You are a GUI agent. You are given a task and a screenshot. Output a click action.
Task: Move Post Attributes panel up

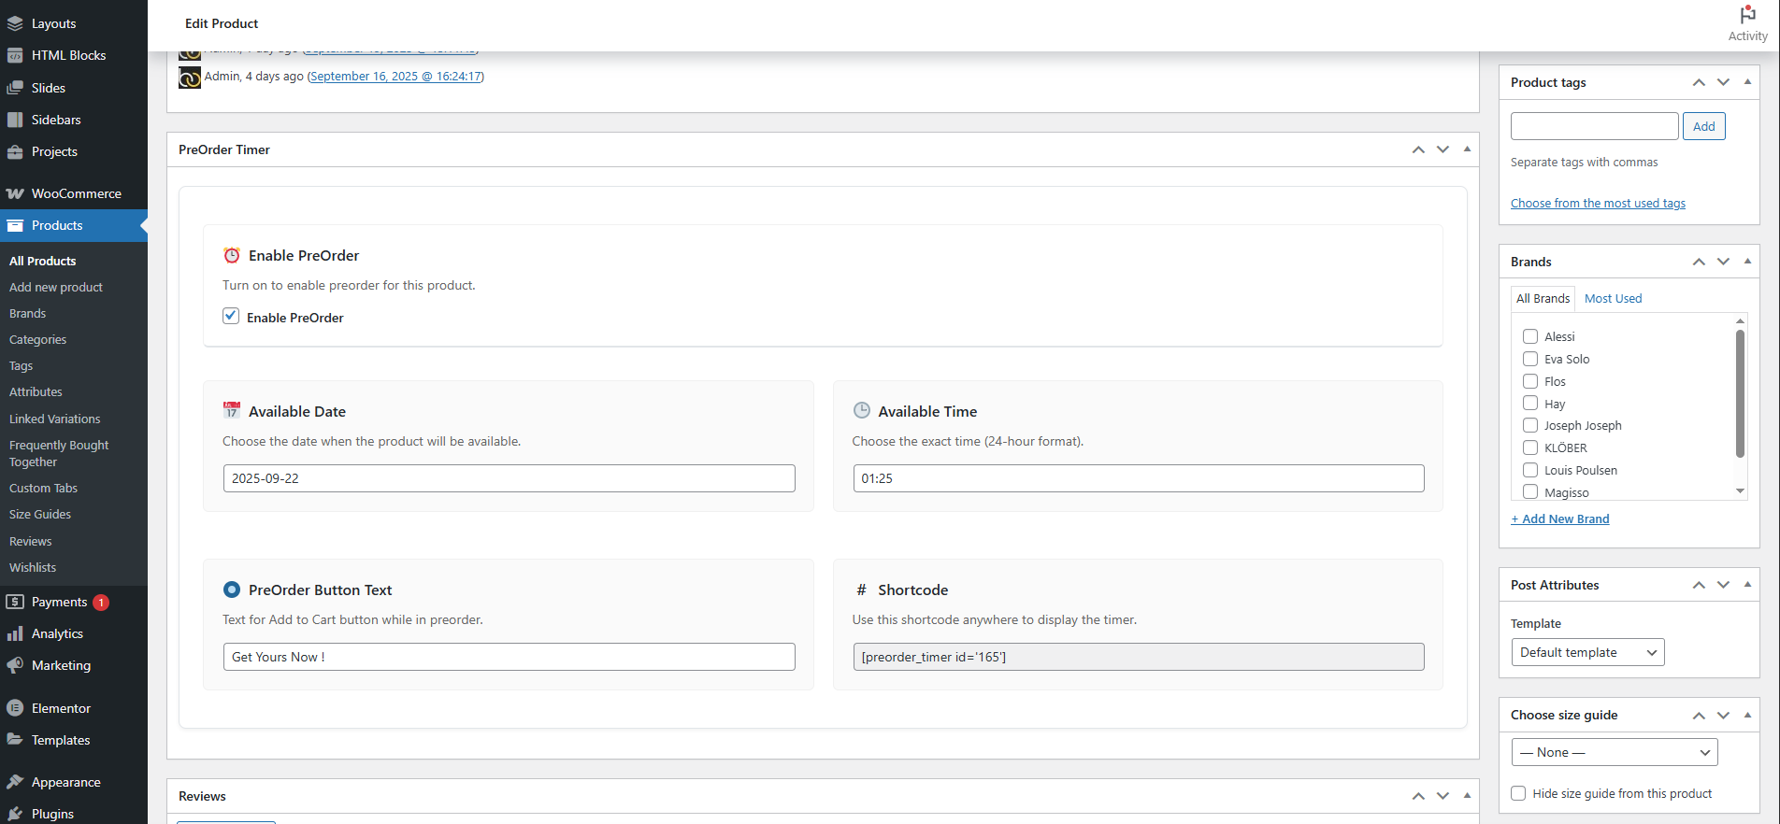(1699, 585)
